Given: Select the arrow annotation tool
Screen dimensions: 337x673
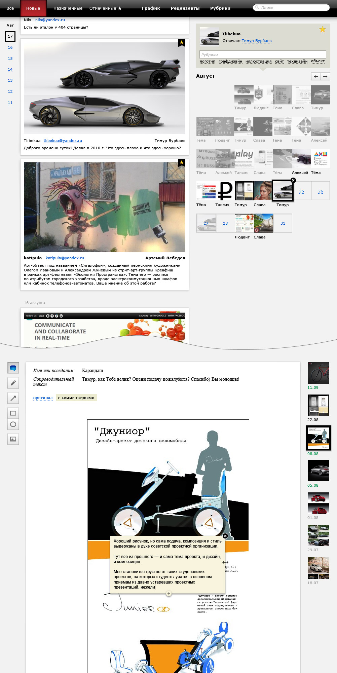Looking at the screenshot, I should click(13, 398).
